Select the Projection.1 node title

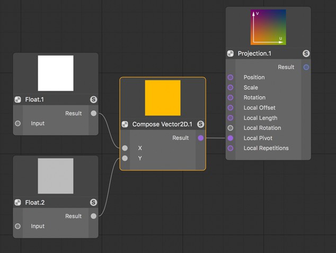click(x=254, y=54)
